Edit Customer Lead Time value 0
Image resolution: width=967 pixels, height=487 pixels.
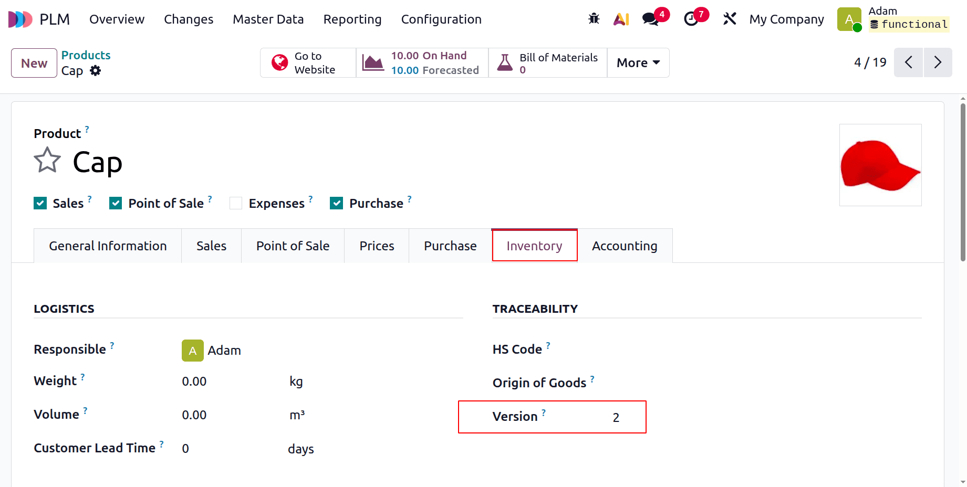coord(185,449)
